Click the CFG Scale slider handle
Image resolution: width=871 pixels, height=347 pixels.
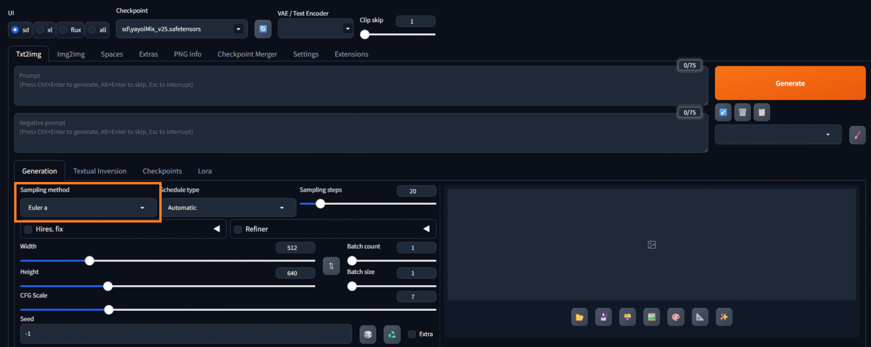click(108, 310)
